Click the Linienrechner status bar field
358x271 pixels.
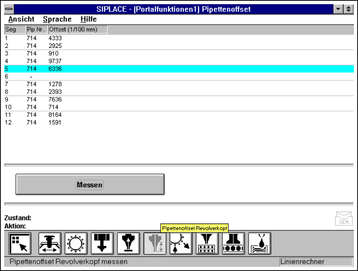[316, 262]
